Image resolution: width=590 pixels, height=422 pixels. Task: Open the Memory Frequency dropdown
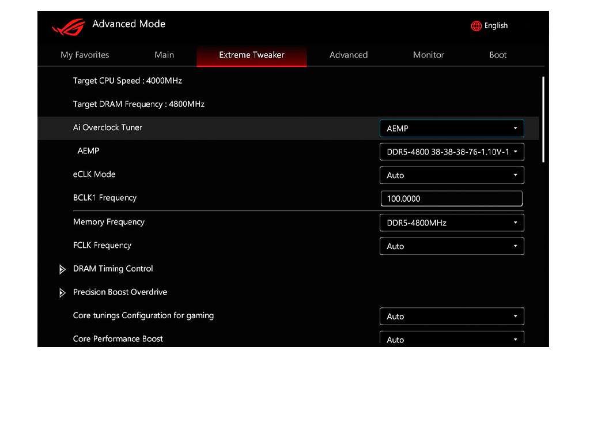click(451, 222)
